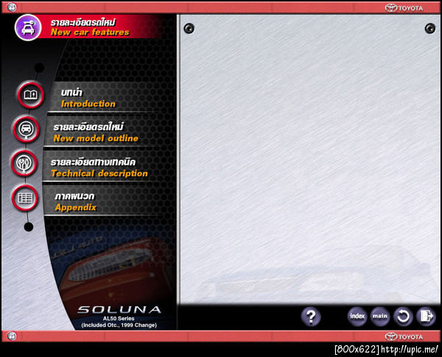Open the Appendix table icon

click(25, 198)
